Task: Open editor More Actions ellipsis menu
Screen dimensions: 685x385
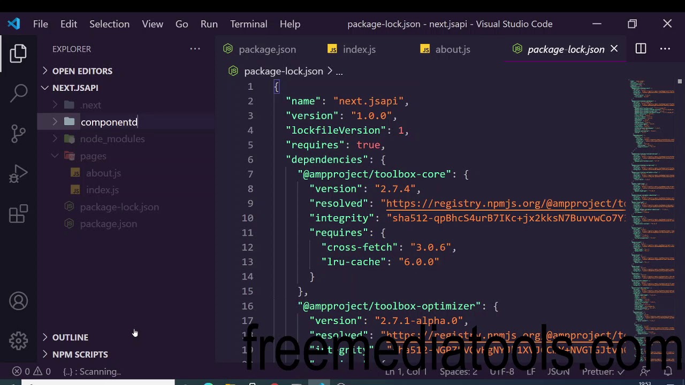Action: 665,49
